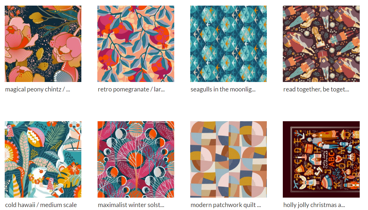Click the 'cold hawaii / medium scale' link
The image size is (368, 210).
[x=41, y=205]
